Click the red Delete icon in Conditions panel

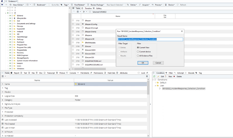pyautogui.click(x=174, y=76)
